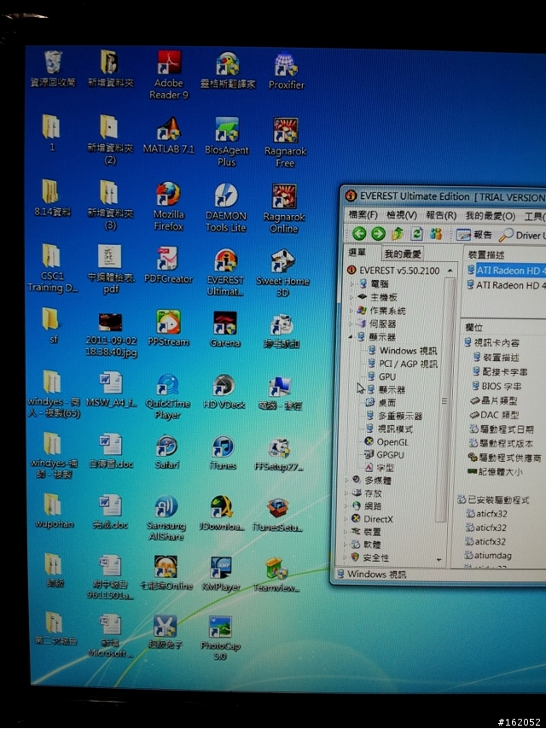
Task: Click the 記憶體大小 field row
Action: [x=495, y=471]
